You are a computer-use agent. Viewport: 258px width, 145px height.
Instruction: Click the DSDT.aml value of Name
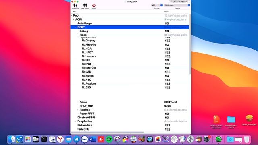[x=171, y=102]
